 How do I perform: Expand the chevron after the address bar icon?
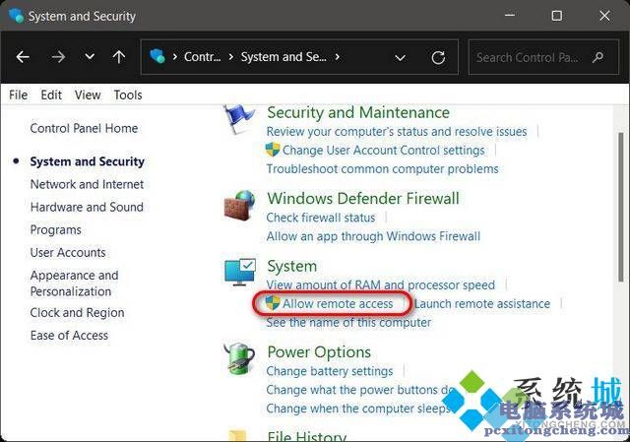[175, 57]
